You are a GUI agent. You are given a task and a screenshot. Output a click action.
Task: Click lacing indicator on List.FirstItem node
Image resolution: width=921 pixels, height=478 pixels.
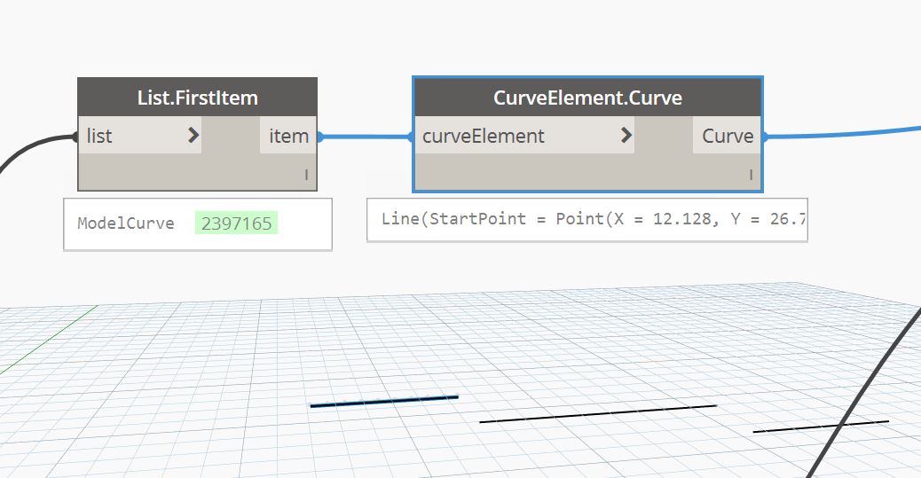click(x=306, y=175)
